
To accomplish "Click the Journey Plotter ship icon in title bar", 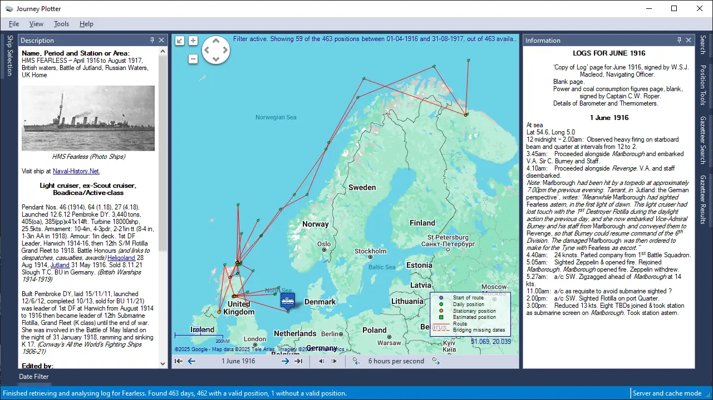I will pos(9,9).
